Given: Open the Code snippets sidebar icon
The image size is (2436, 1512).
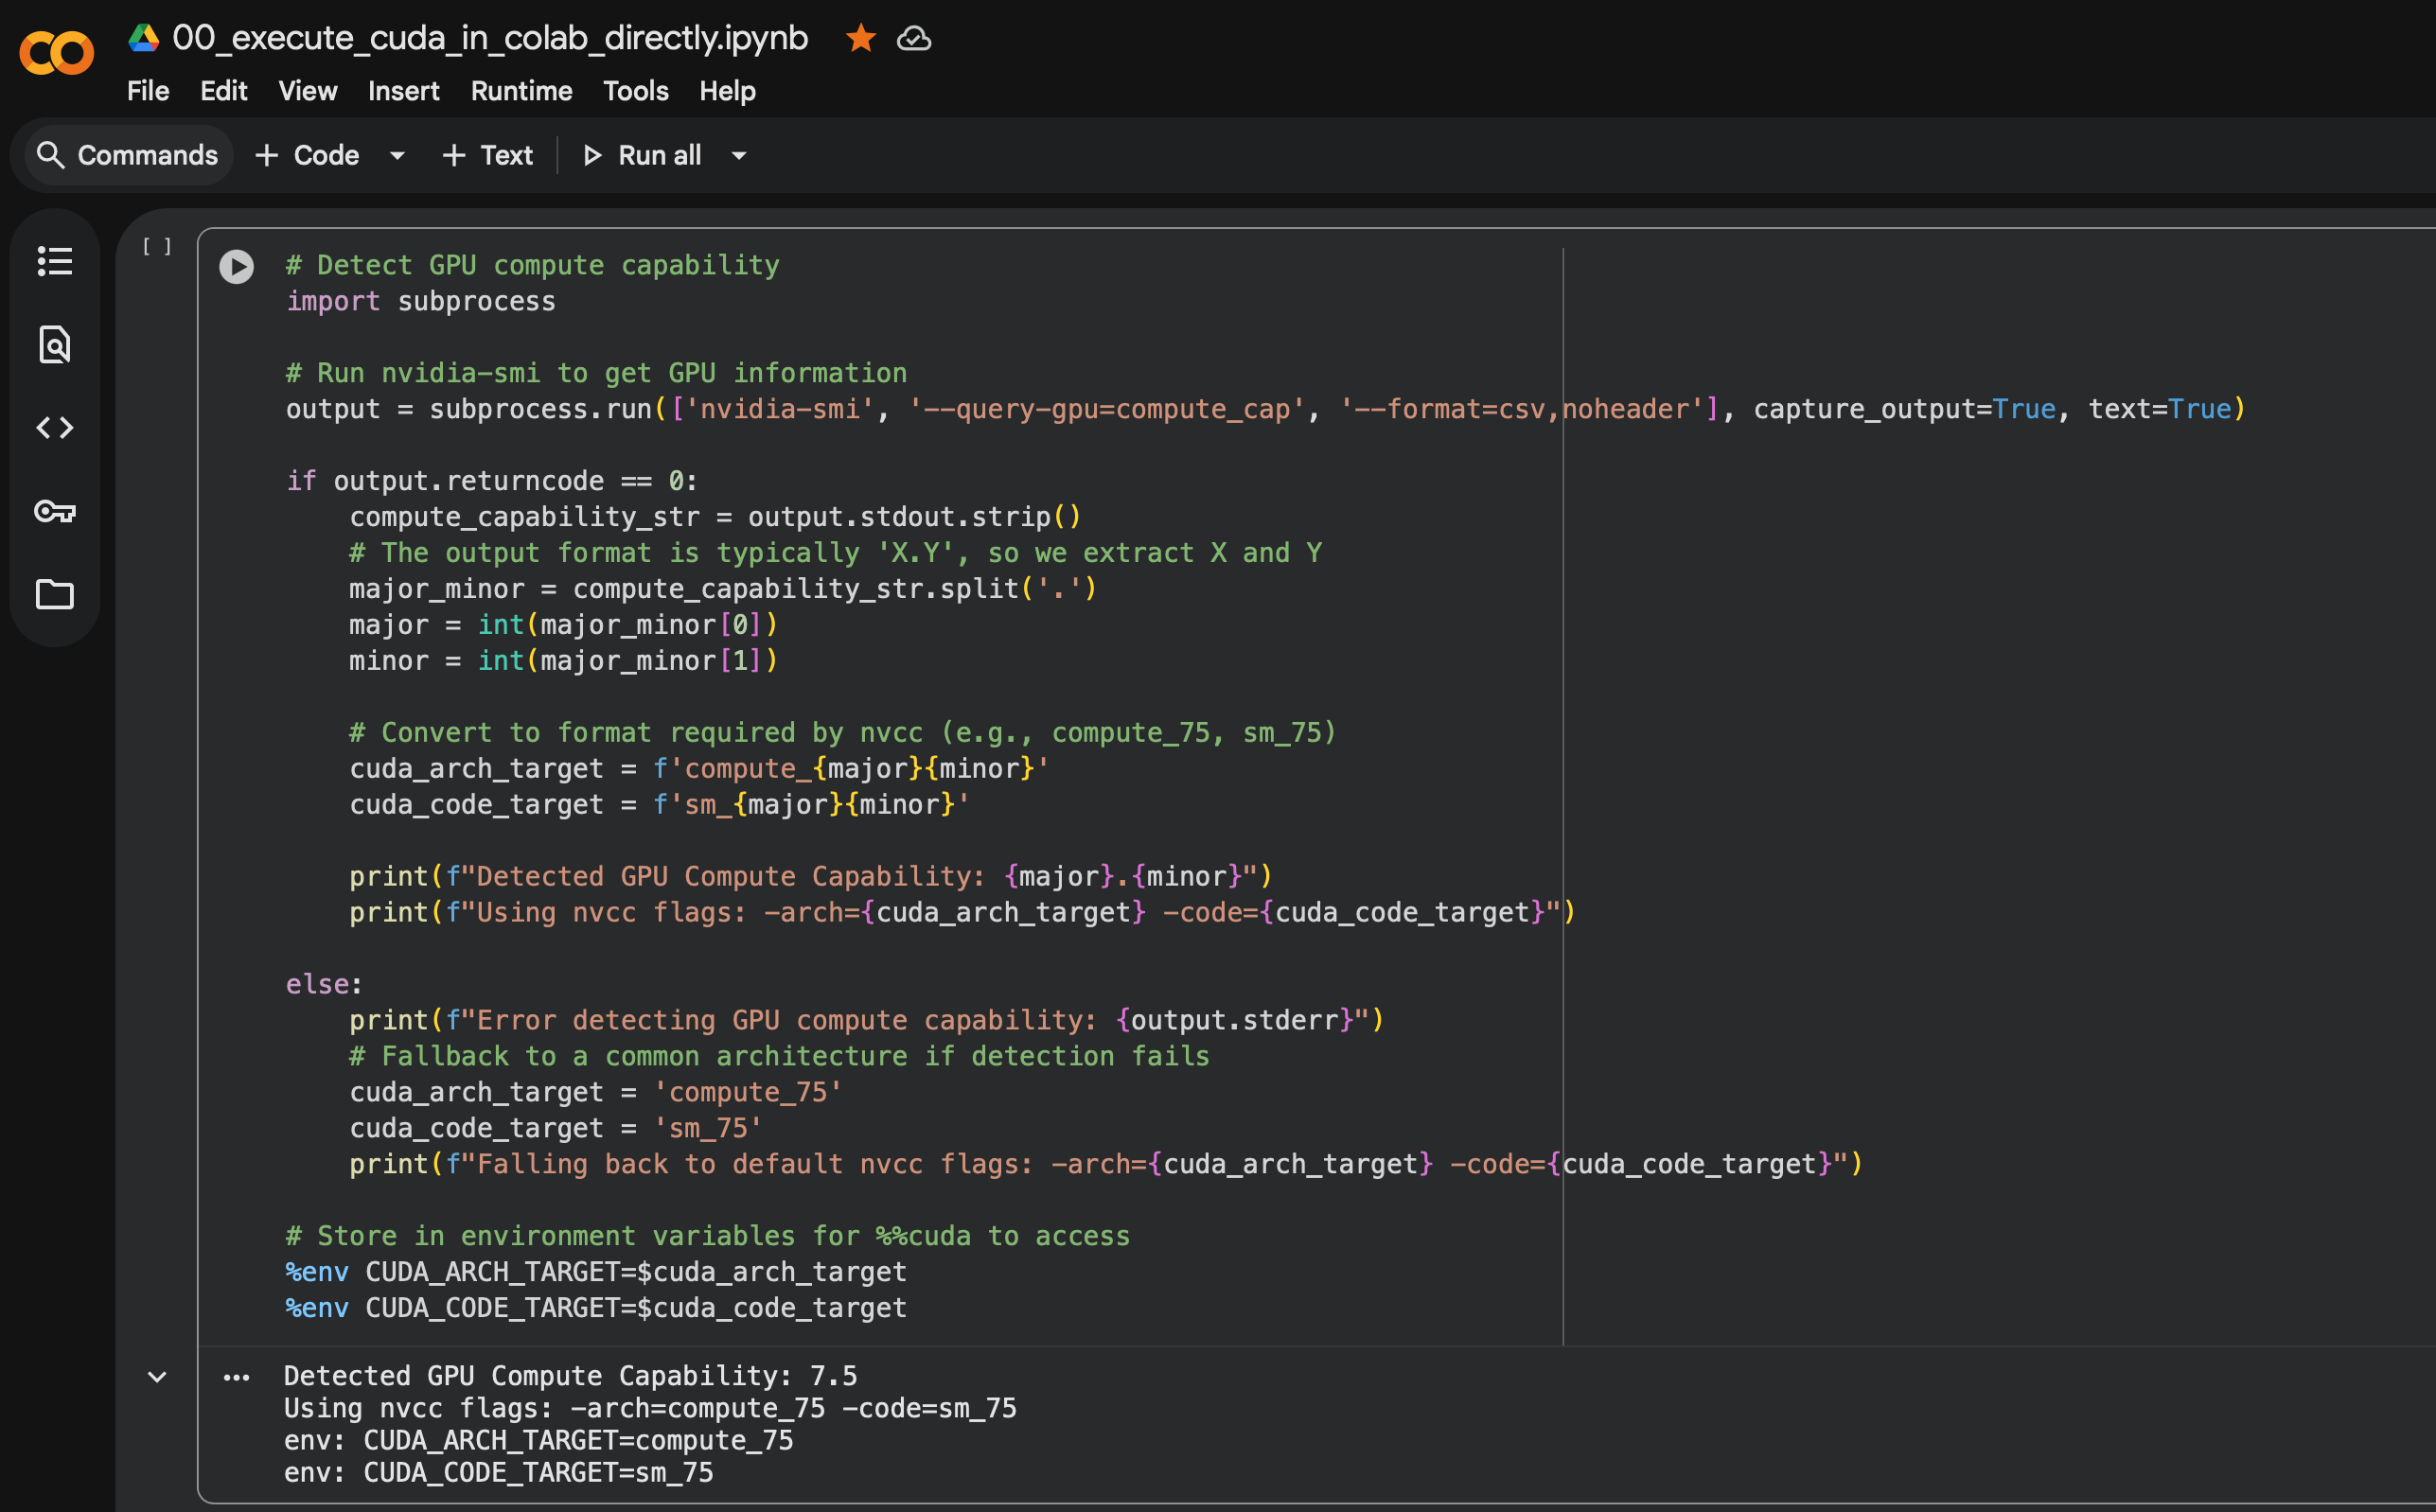Looking at the screenshot, I should (x=54, y=428).
